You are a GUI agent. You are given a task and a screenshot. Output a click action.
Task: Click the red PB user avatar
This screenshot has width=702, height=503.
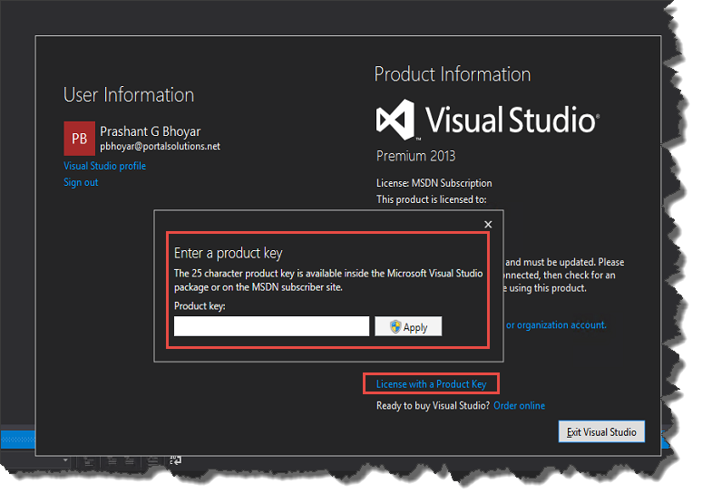(x=79, y=138)
